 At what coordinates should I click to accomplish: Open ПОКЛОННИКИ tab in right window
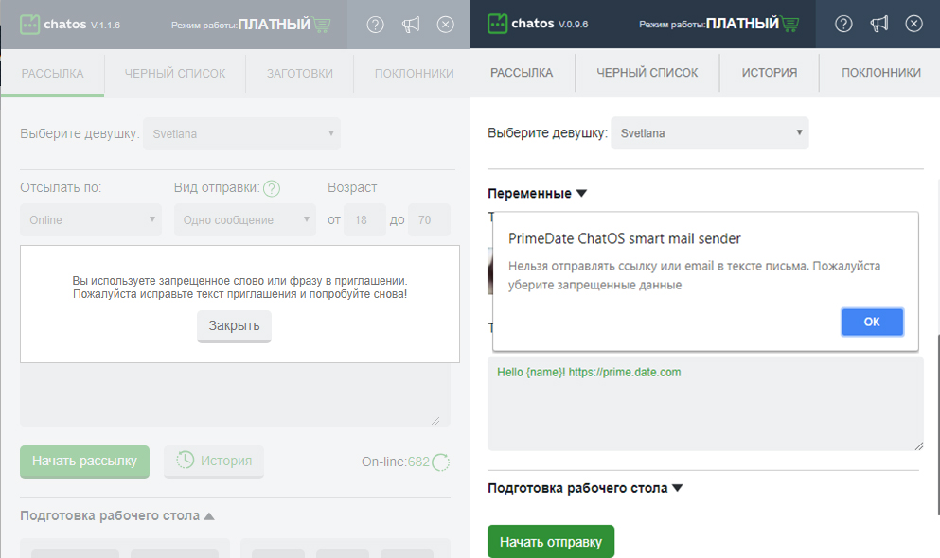880,73
